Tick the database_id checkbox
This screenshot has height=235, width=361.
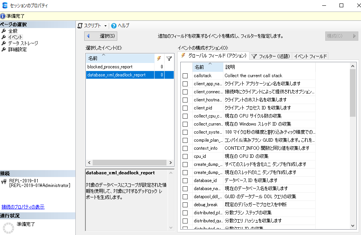click(x=185, y=181)
